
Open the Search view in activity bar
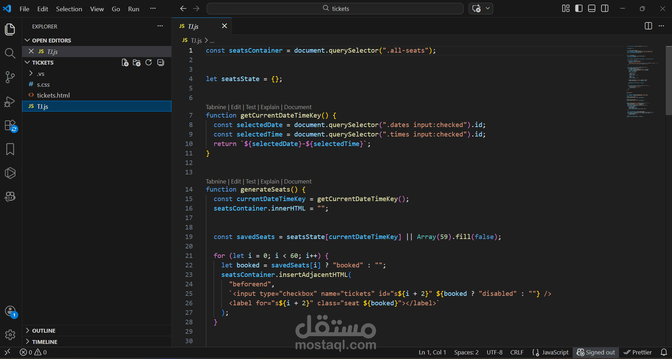click(x=10, y=53)
